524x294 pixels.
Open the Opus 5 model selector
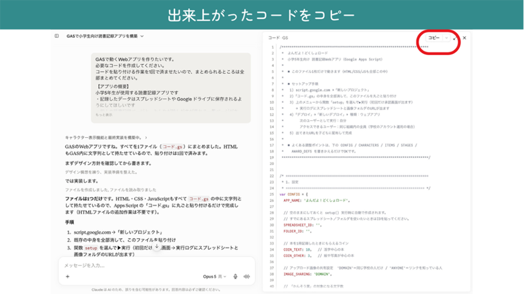[214, 276]
